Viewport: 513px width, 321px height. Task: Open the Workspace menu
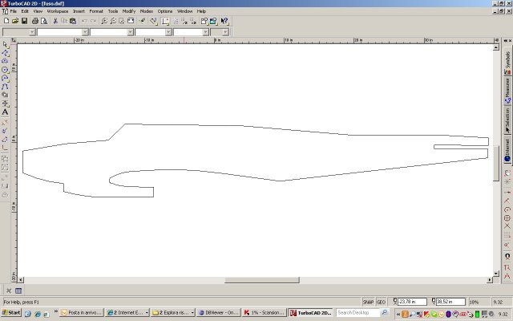(57, 11)
